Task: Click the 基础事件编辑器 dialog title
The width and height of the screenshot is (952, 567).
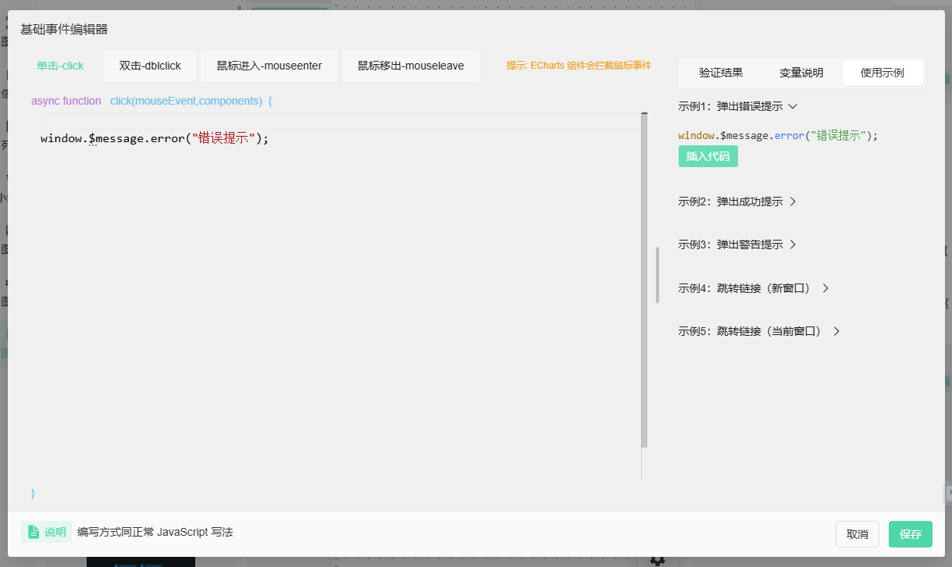Action: (x=64, y=30)
